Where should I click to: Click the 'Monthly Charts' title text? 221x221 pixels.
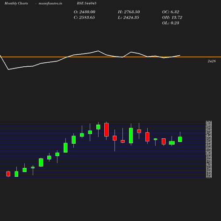(x=16, y=3)
